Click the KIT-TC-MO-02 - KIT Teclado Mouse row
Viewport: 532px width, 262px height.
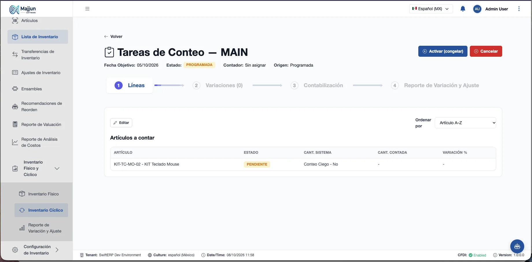point(303,164)
